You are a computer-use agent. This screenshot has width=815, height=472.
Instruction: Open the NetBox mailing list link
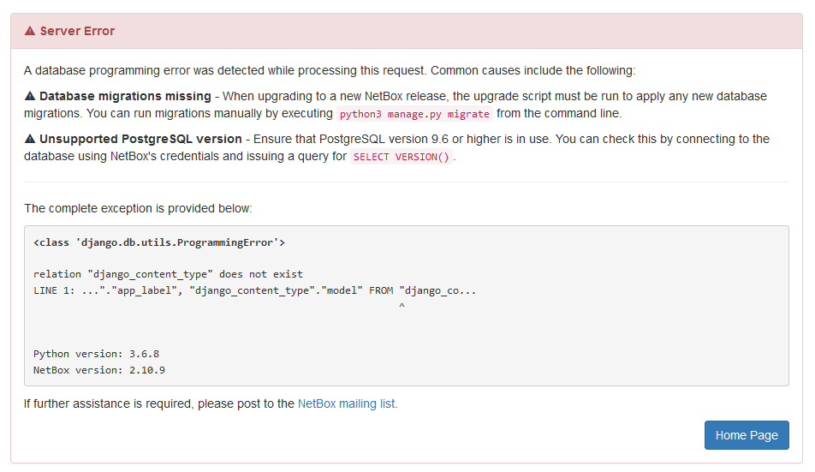[346, 404]
